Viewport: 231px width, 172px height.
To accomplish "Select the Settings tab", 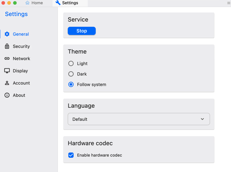I will click(x=70, y=3).
